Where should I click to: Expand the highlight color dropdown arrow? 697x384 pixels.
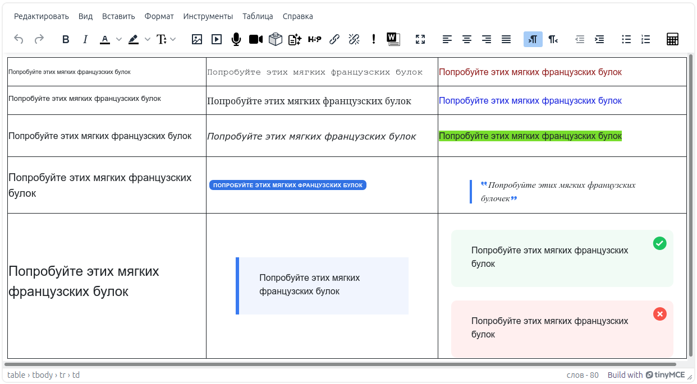tap(148, 39)
